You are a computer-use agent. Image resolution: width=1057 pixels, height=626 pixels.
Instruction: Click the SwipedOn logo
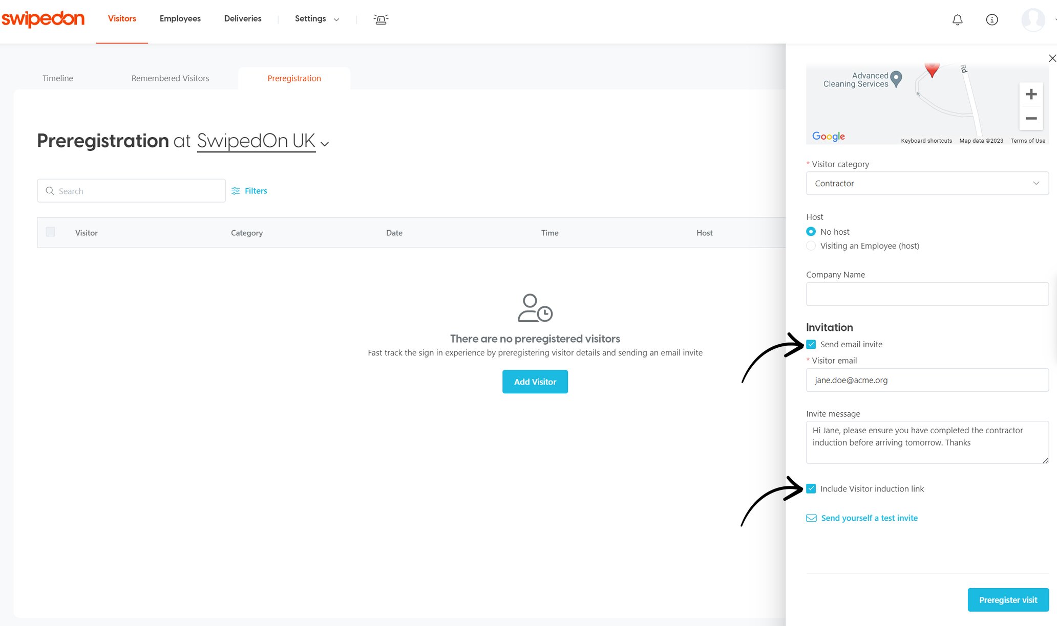click(43, 19)
